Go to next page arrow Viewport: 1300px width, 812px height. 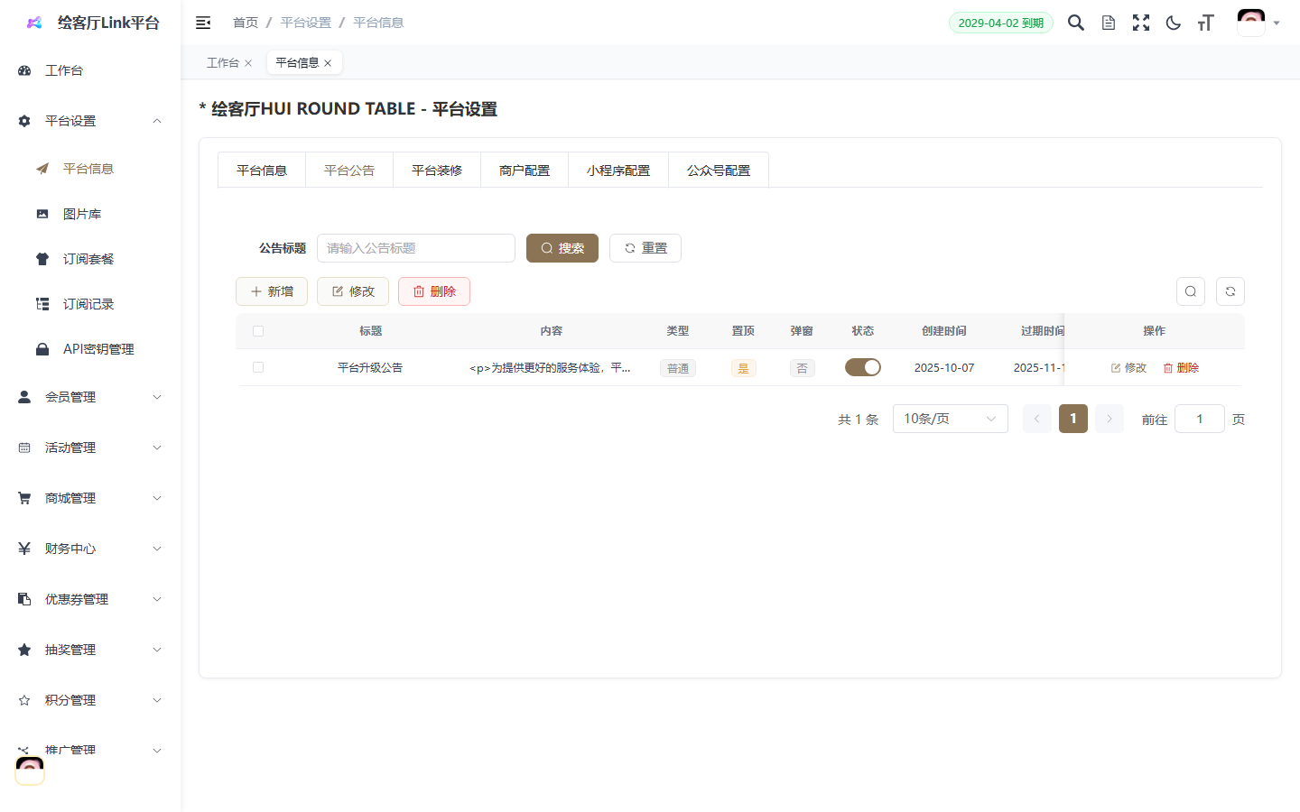(1110, 419)
